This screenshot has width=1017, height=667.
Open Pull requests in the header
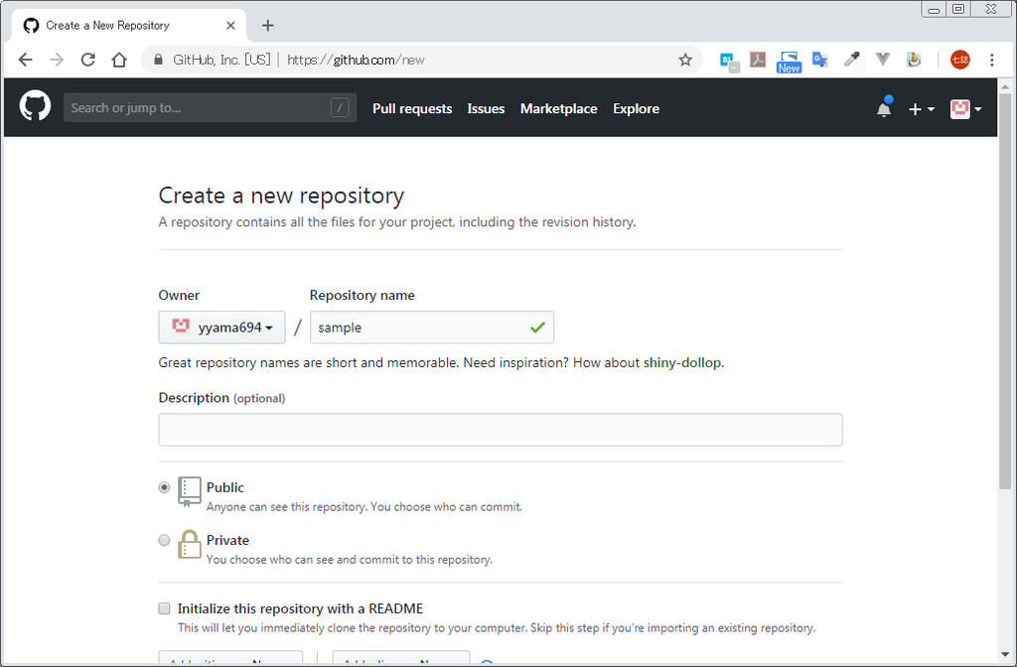(412, 109)
